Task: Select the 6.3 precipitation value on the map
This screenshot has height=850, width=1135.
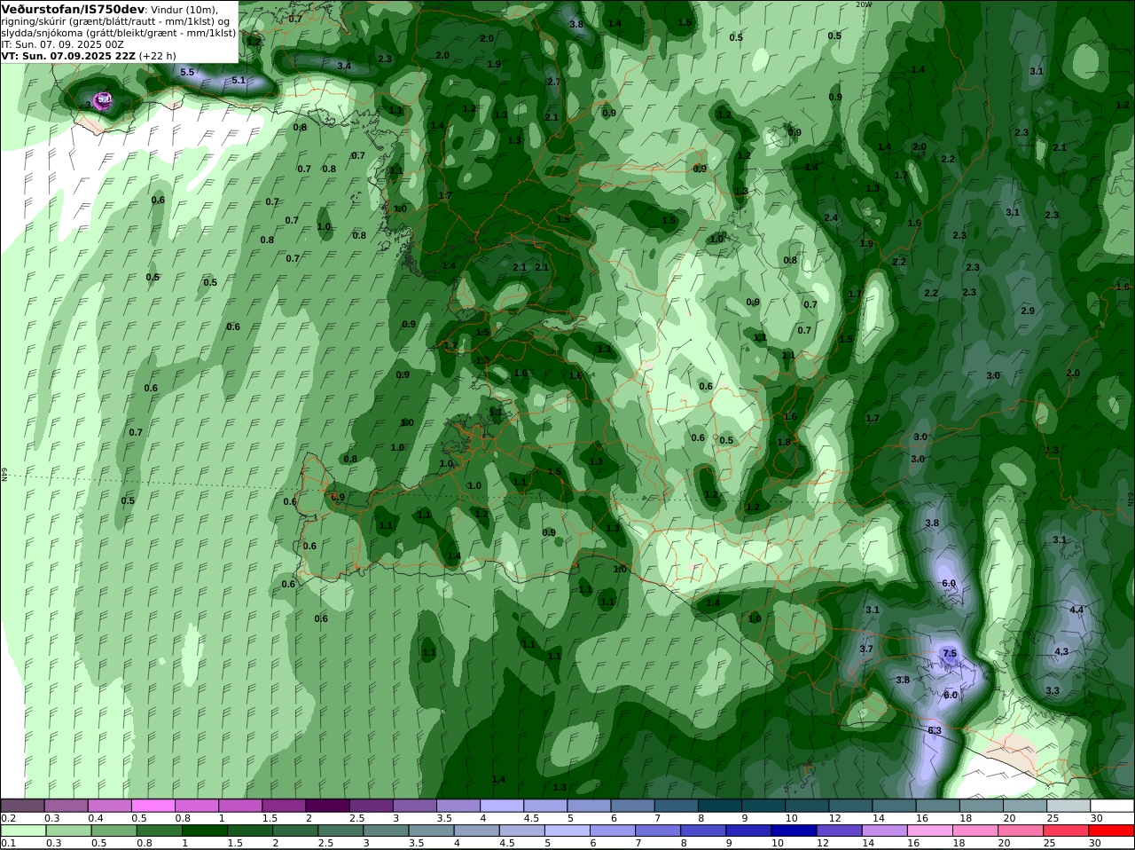Action: coord(935,730)
